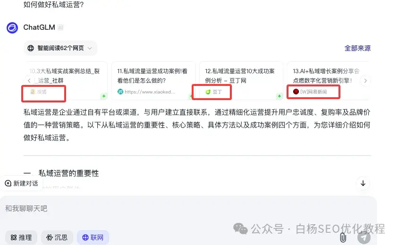Show next source cards with right chevron
Screen dimensions: 398x245
pyautogui.click(x=365, y=81)
